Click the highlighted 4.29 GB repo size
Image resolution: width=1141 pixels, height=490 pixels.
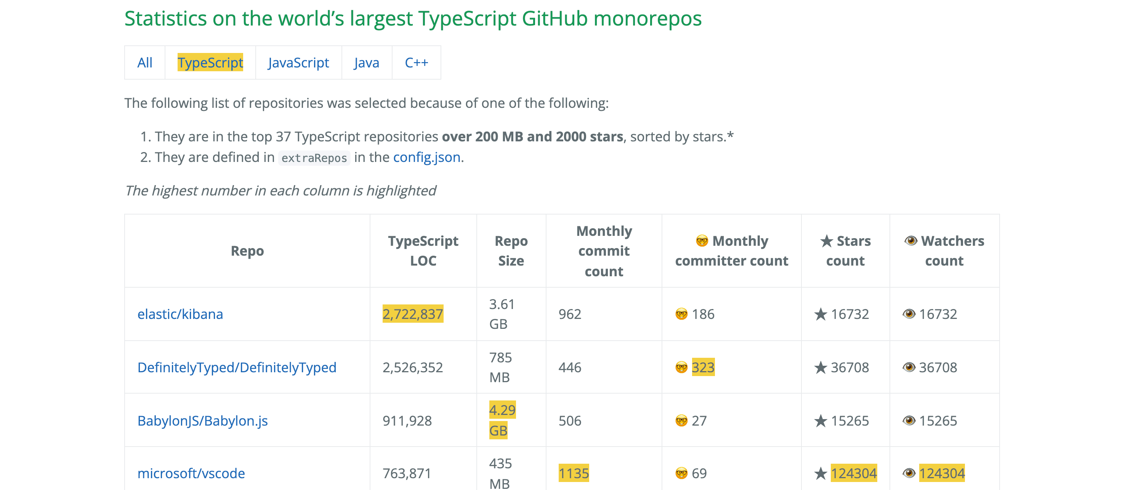tap(502, 420)
